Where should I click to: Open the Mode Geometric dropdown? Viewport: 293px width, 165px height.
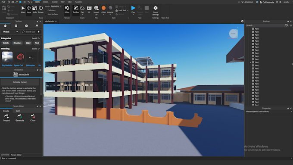pos(56,6)
